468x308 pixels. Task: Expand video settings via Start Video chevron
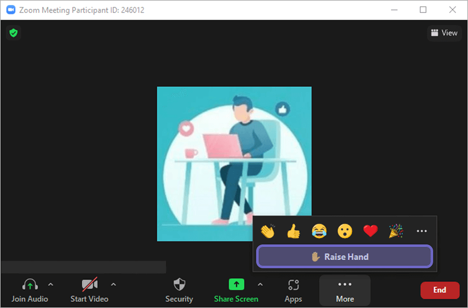[113, 284]
